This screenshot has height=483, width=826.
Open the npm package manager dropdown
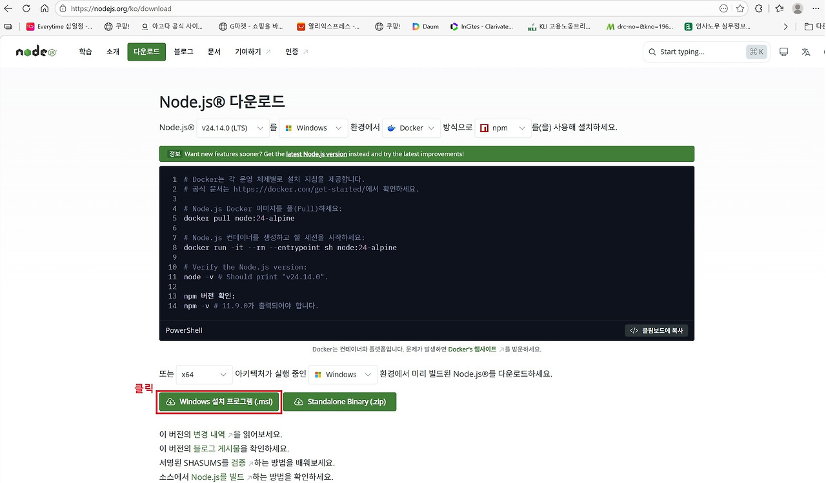click(503, 128)
